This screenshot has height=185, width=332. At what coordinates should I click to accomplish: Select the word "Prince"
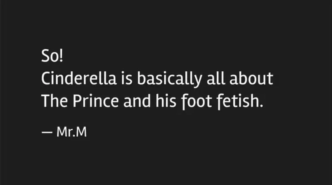pyautogui.click(x=96, y=101)
